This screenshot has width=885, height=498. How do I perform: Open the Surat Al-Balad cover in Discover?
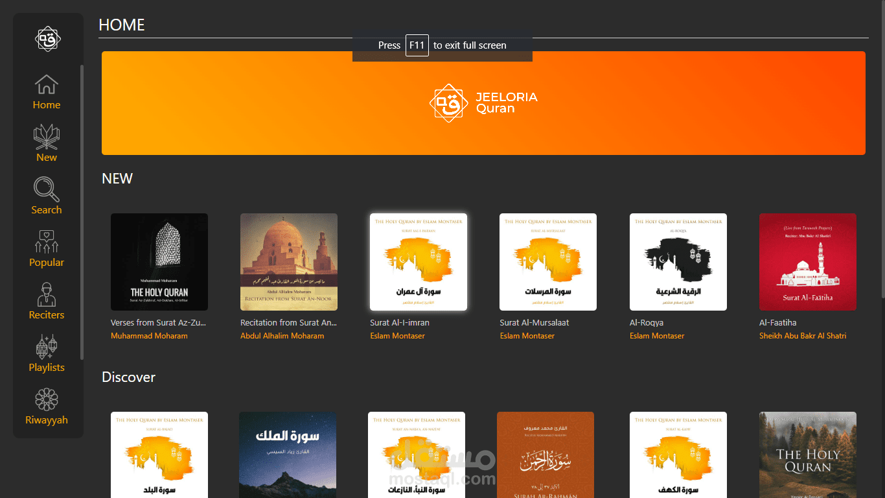coord(159,455)
